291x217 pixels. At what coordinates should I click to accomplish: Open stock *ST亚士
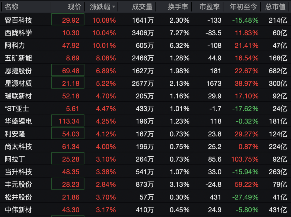point(17,109)
